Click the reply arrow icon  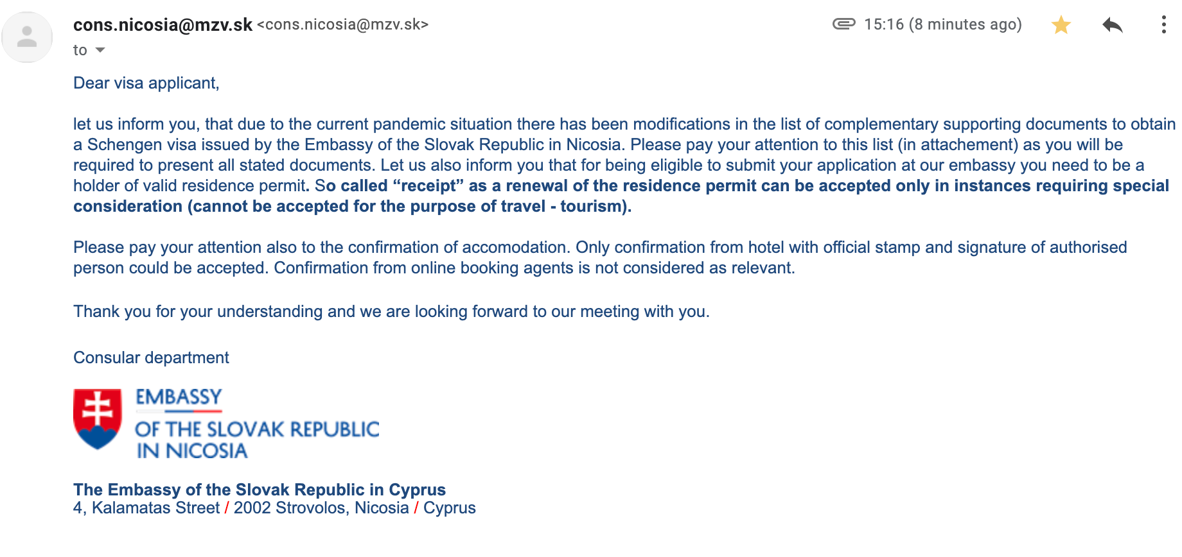click(1112, 25)
